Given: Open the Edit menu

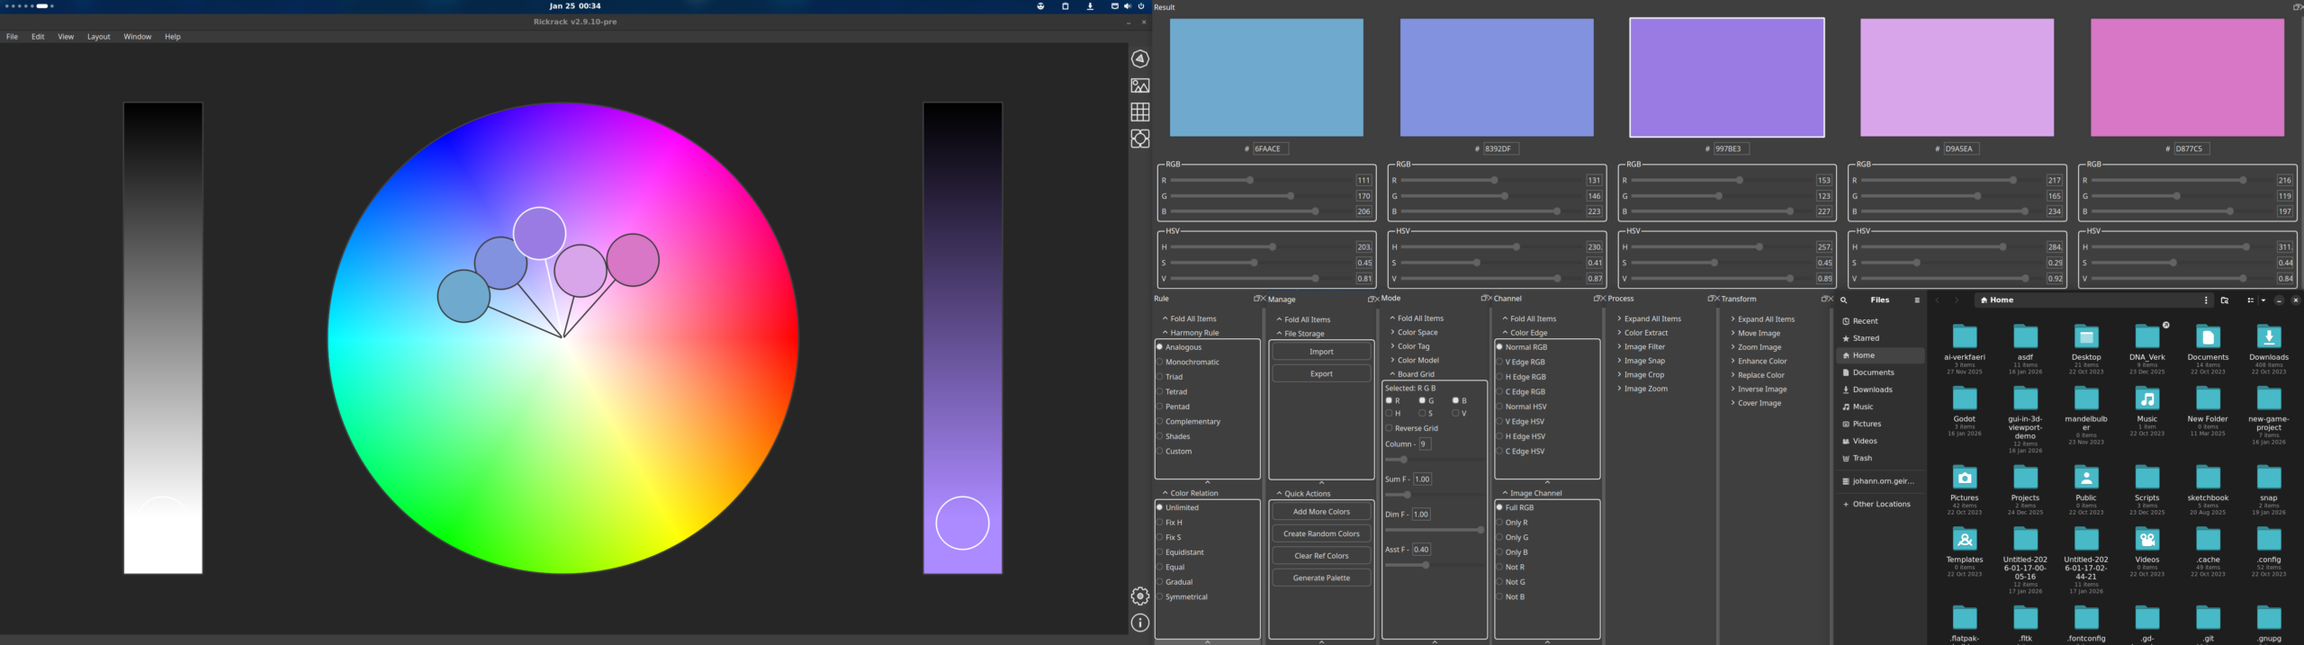Looking at the screenshot, I should 38,37.
